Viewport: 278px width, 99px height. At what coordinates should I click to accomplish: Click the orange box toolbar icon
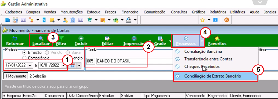pos(103,20)
